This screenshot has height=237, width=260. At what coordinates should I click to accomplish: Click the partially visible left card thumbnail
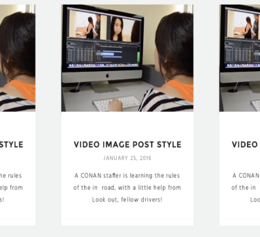point(18,58)
